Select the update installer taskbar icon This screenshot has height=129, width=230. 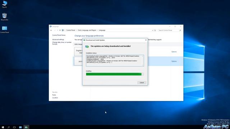click(26, 127)
